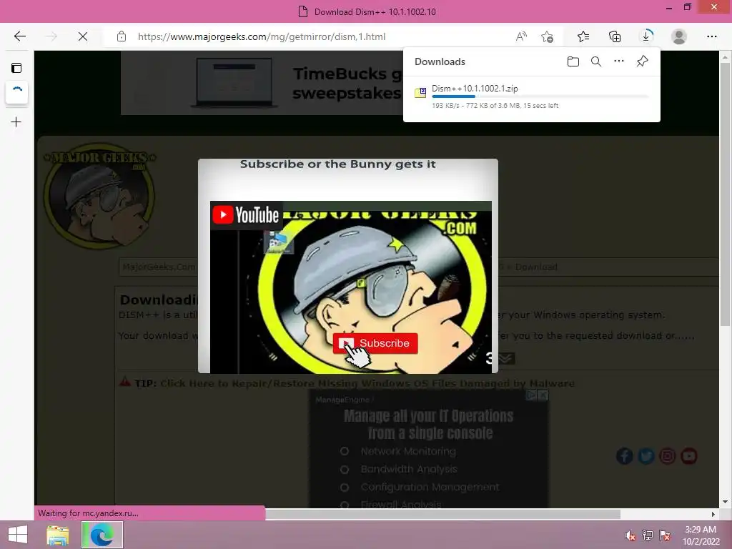Open the YouTube social link
Image resolution: width=732 pixels, height=549 pixels.
tap(689, 455)
